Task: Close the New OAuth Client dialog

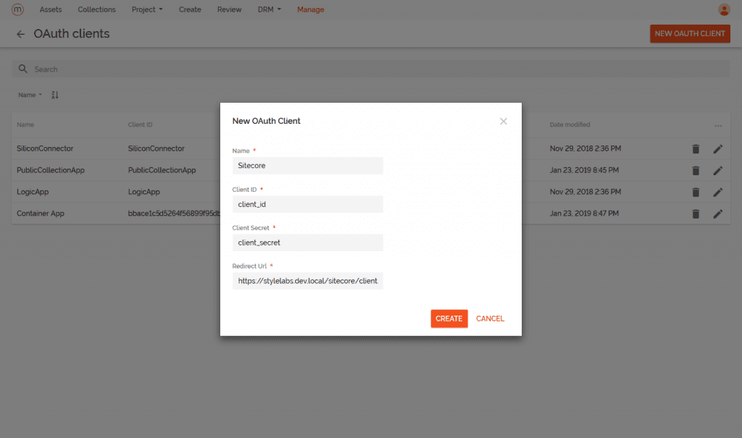Action: click(504, 121)
